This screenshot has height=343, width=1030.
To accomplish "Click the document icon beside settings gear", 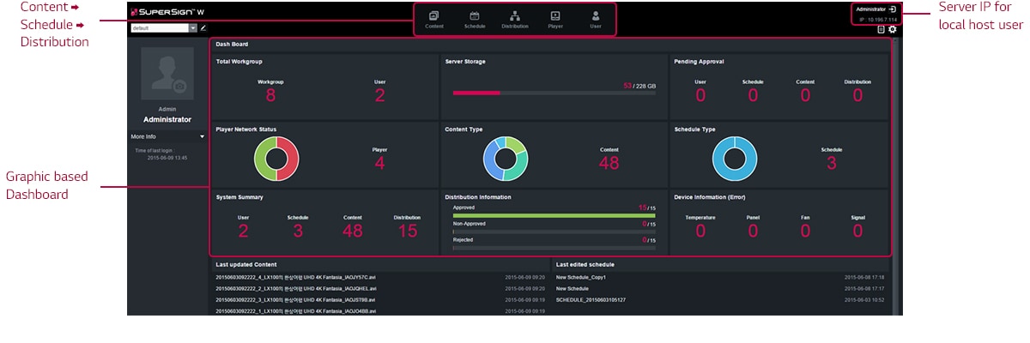I will pos(881,29).
